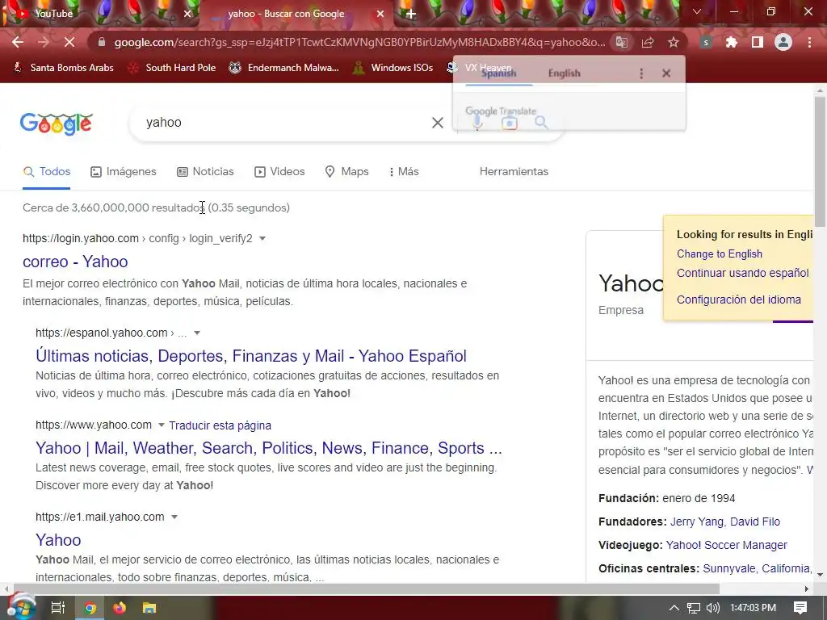Open the correo - Yahoo result

[x=75, y=262]
